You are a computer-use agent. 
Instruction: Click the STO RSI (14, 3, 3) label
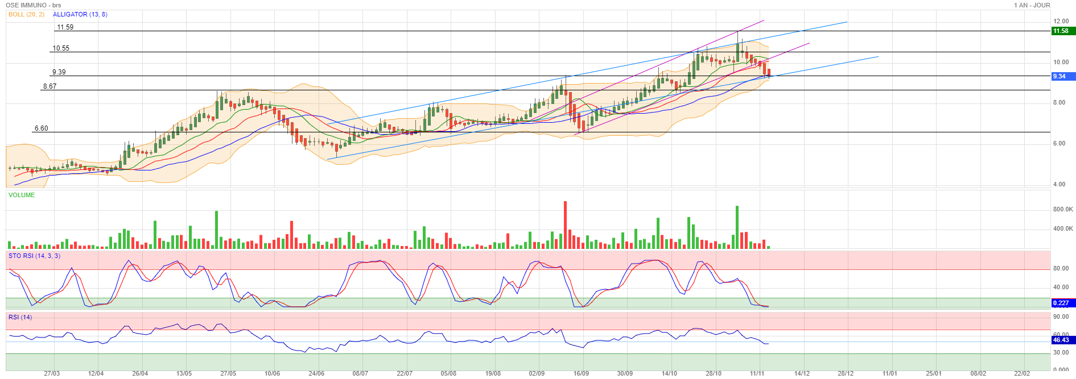click(34, 256)
